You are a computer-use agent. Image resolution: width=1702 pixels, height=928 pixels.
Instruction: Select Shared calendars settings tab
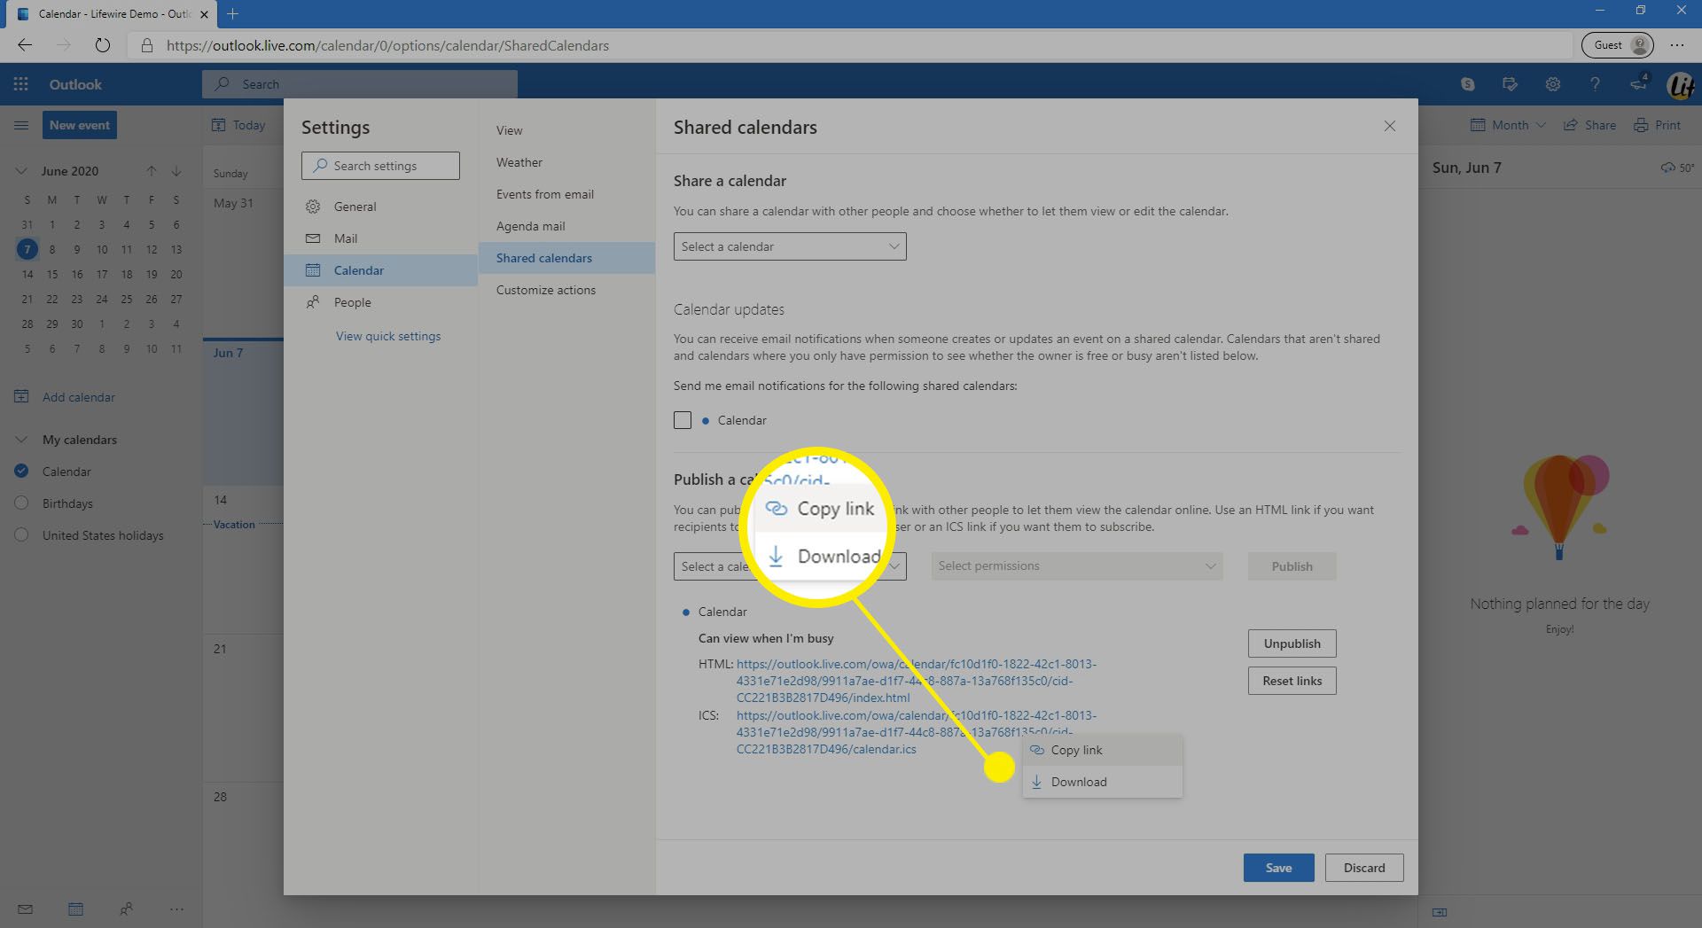coord(566,258)
